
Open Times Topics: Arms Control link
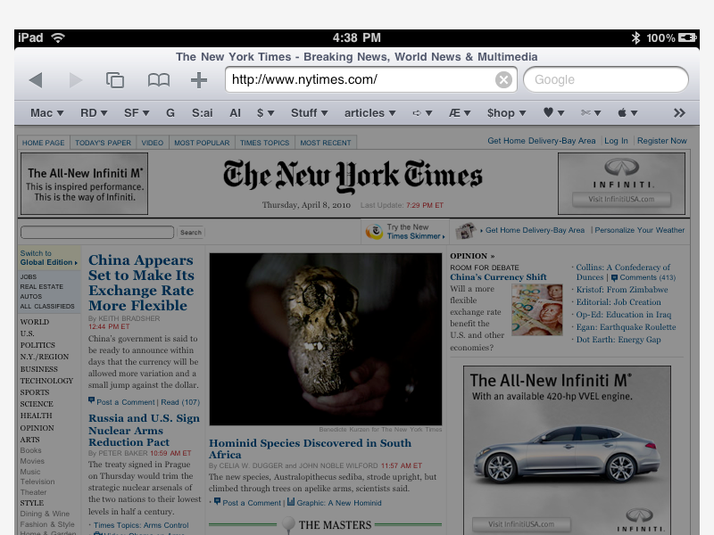(x=141, y=525)
